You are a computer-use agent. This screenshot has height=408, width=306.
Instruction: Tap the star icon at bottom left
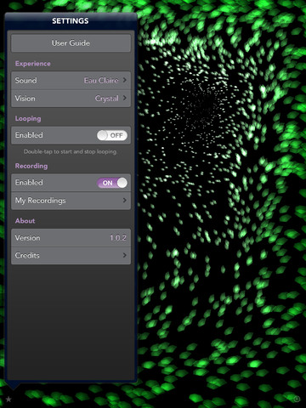coord(8,399)
